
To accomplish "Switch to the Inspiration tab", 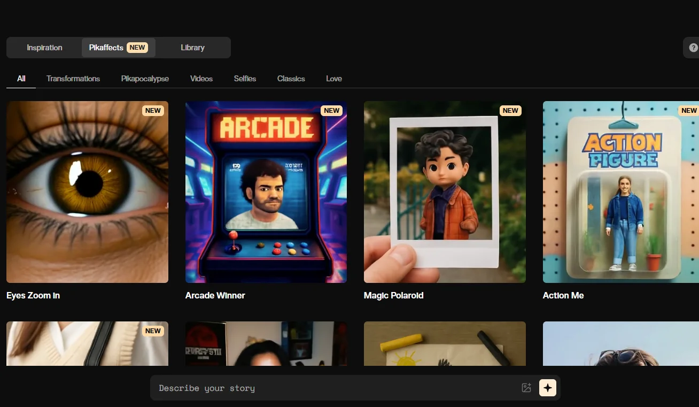I will (44, 48).
